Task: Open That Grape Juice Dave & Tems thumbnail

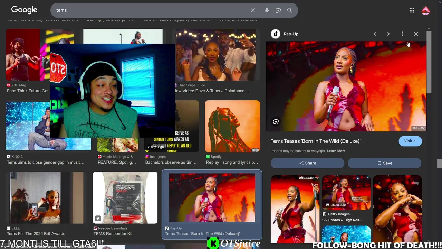Action: (x=216, y=55)
